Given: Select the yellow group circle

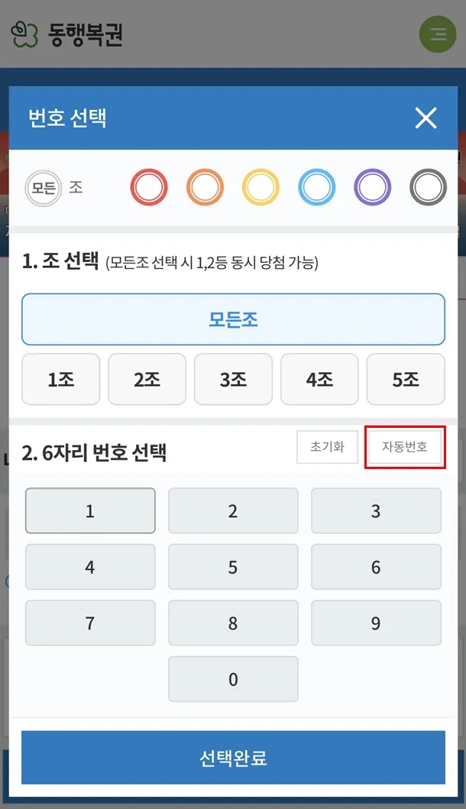Looking at the screenshot, I should 261,186.
